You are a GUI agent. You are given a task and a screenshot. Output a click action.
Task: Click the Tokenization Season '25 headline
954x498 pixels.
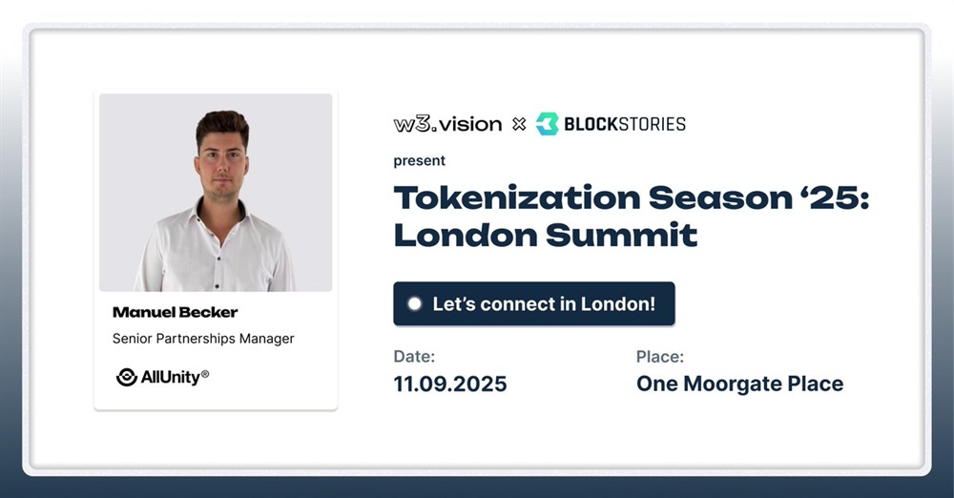pos(632,197)
